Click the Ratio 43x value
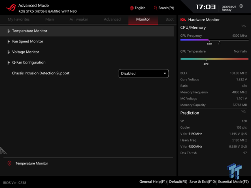251x188 pixels. coord(244,86)
